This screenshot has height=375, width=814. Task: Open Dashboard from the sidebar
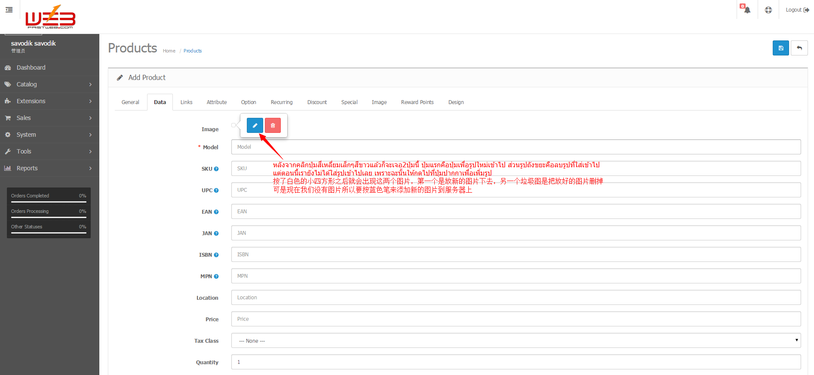[x=49, y=68]
